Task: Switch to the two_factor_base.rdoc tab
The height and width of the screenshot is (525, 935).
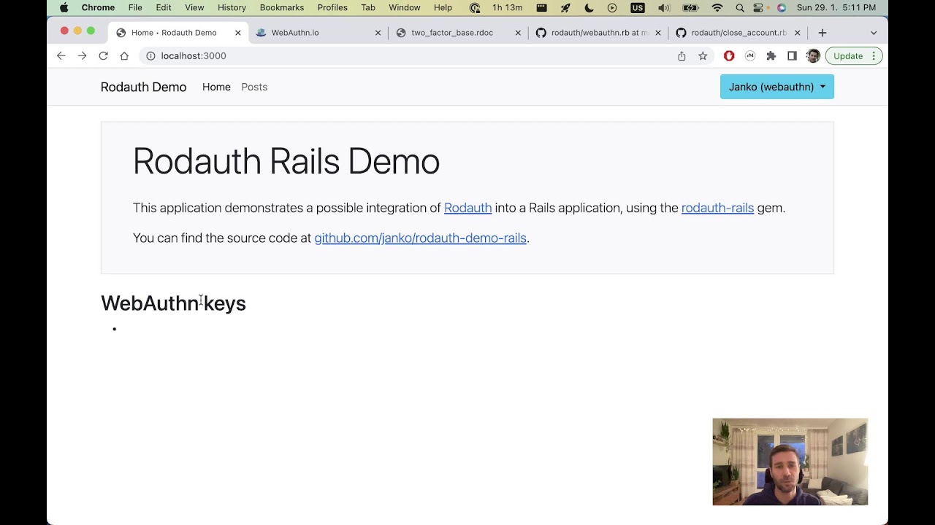Action: [x=457, y=33]
